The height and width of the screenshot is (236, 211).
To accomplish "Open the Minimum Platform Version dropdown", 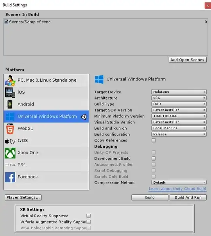I will (179, 116).
